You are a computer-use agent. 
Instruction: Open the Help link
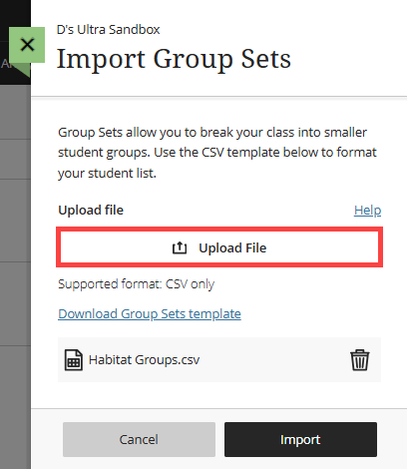tap(367, 211)
